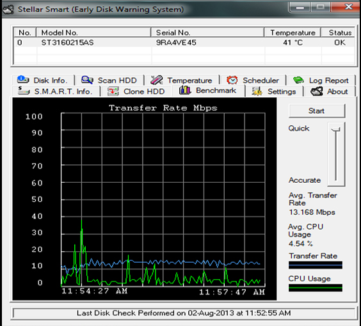Click the Log Report green book icon

point(298,80)
